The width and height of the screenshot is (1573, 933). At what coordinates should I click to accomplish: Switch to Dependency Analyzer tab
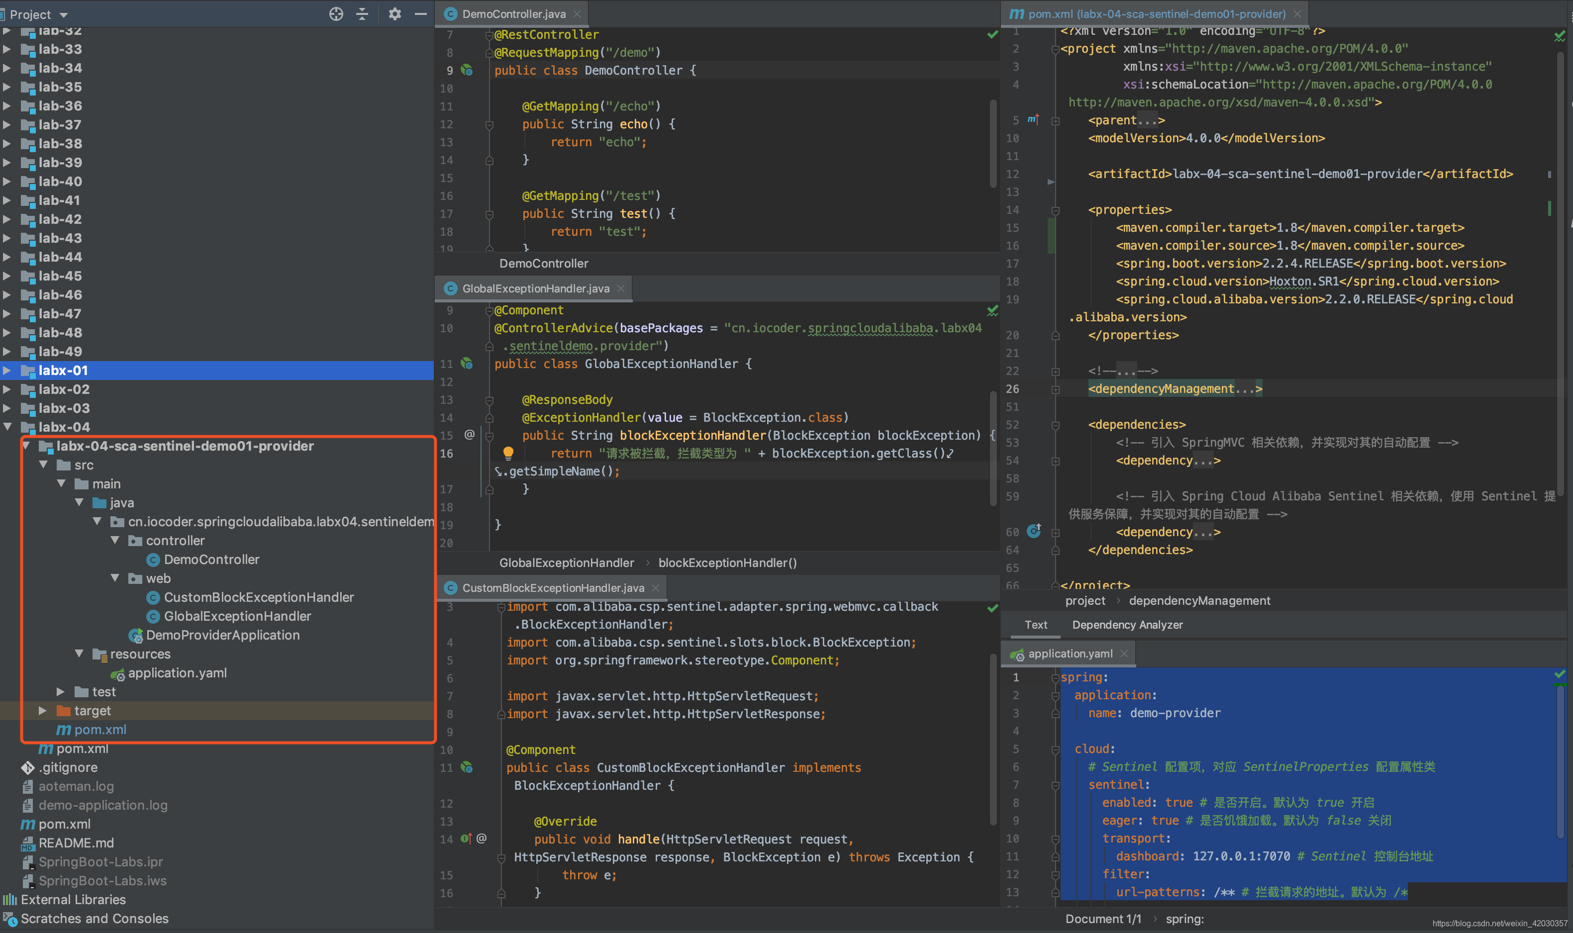pos(1127,625)
